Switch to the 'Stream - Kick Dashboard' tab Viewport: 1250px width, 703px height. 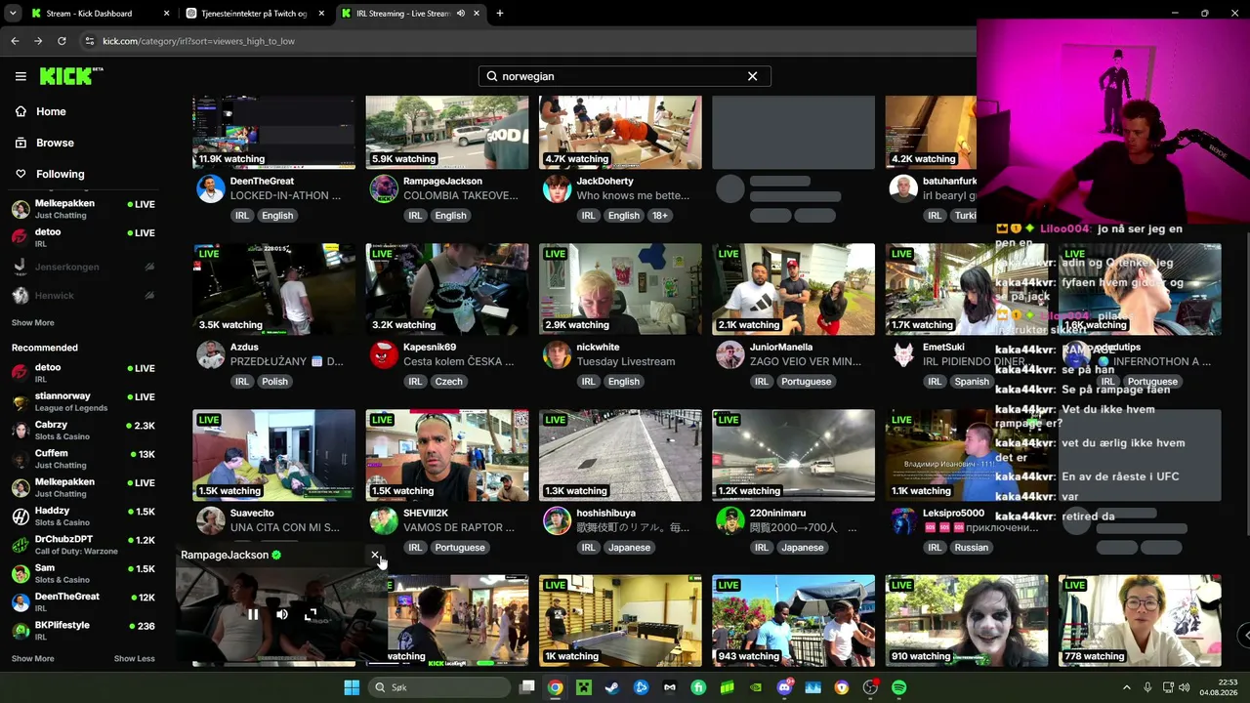pyautogui.click(x=100, y=14)
